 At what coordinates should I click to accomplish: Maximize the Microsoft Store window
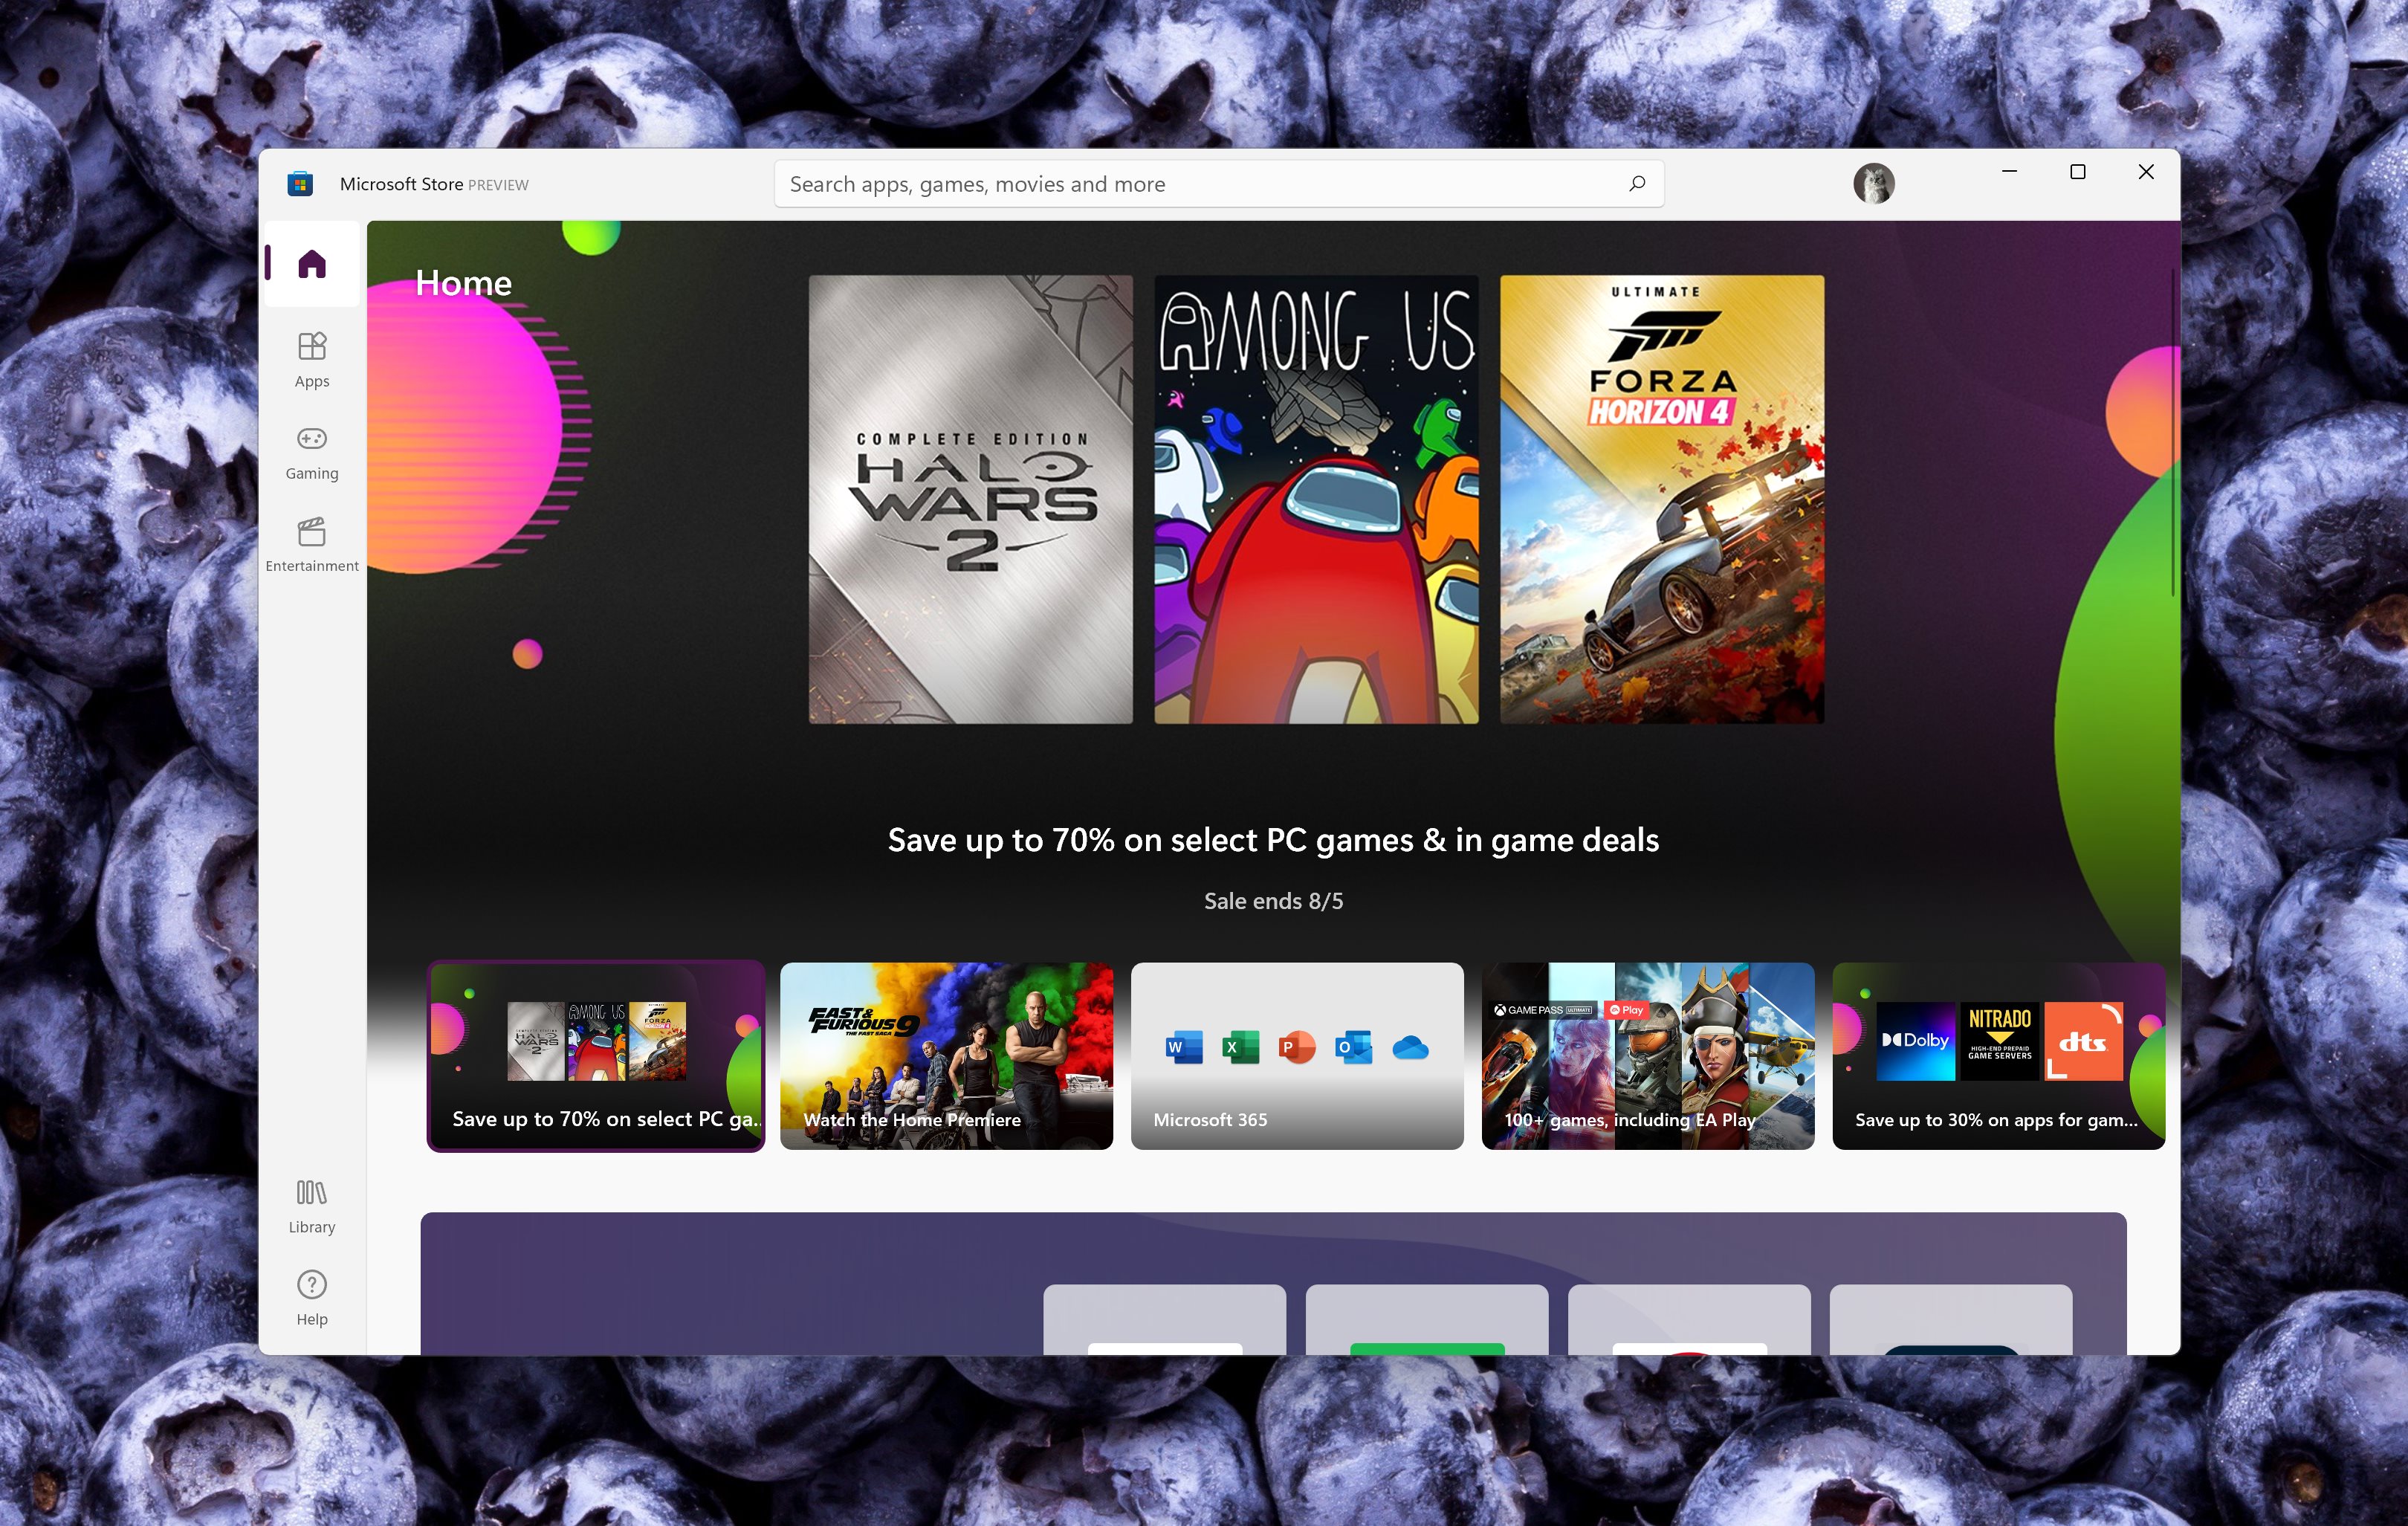tap(2077, 172)
